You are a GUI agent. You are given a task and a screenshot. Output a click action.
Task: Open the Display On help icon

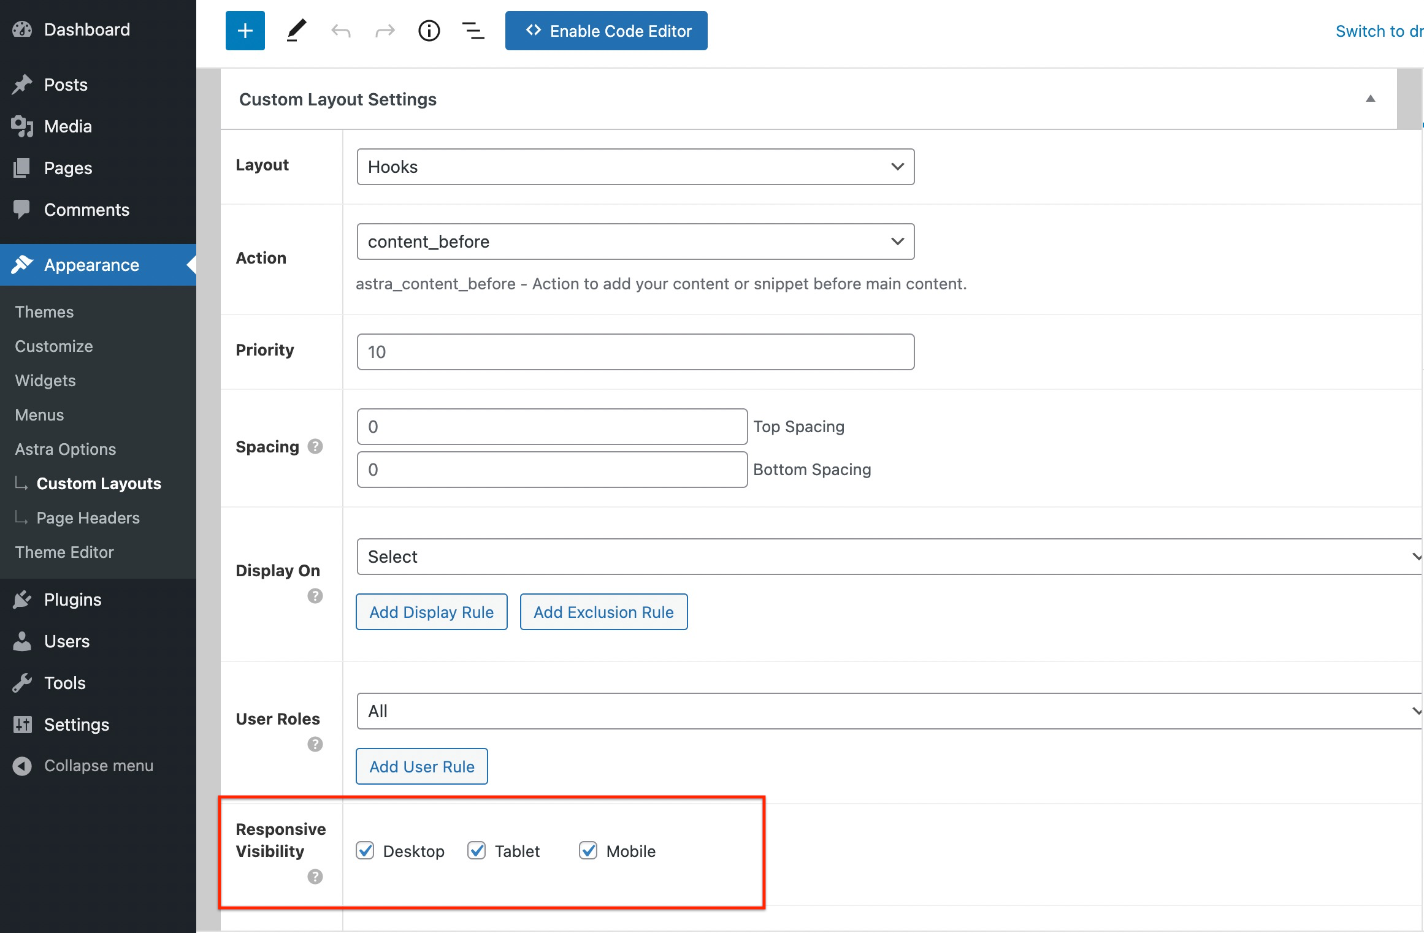point(315,596)
